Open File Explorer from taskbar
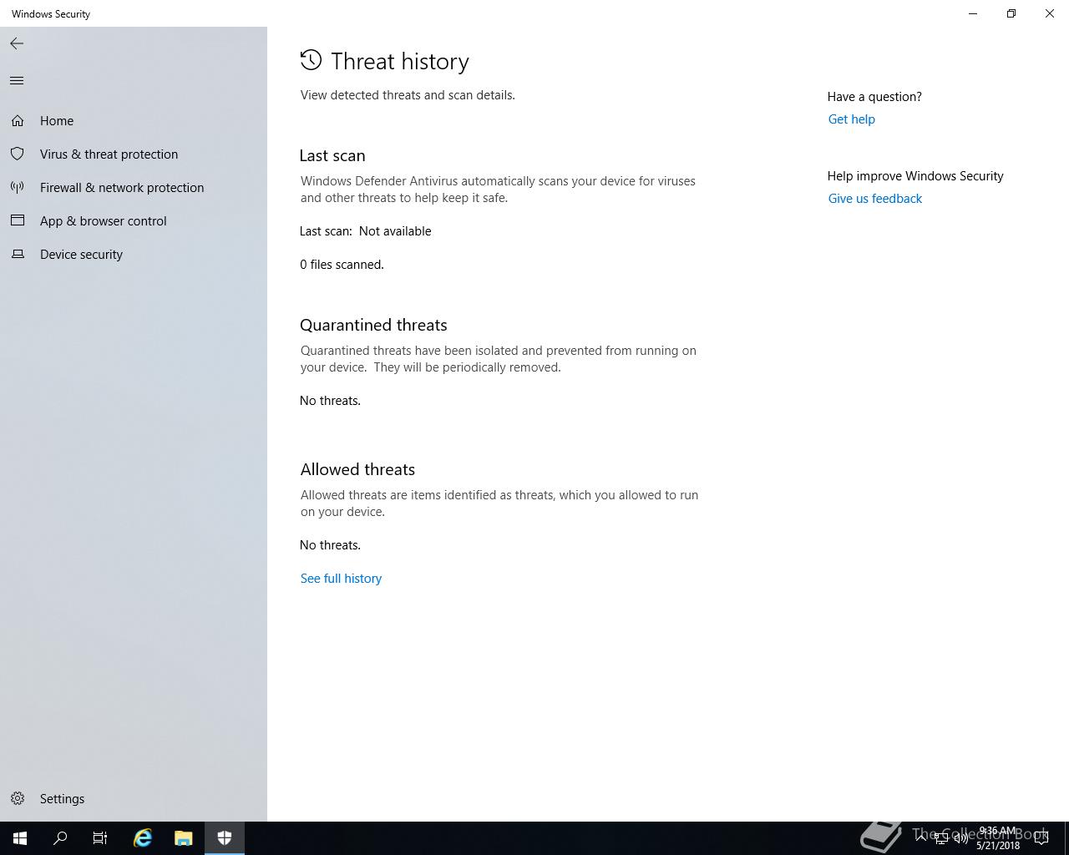 pyautogui.click(x=183, y=838)
